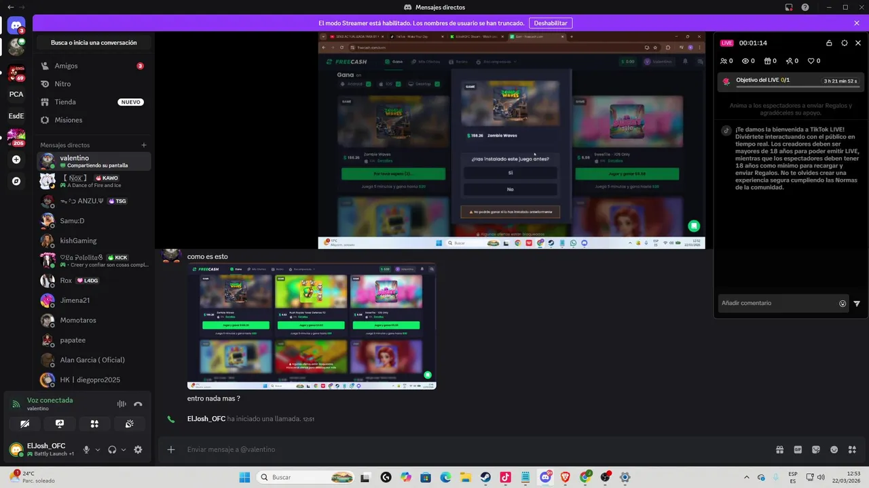Open apps launcher in message bar

(852, 449)
